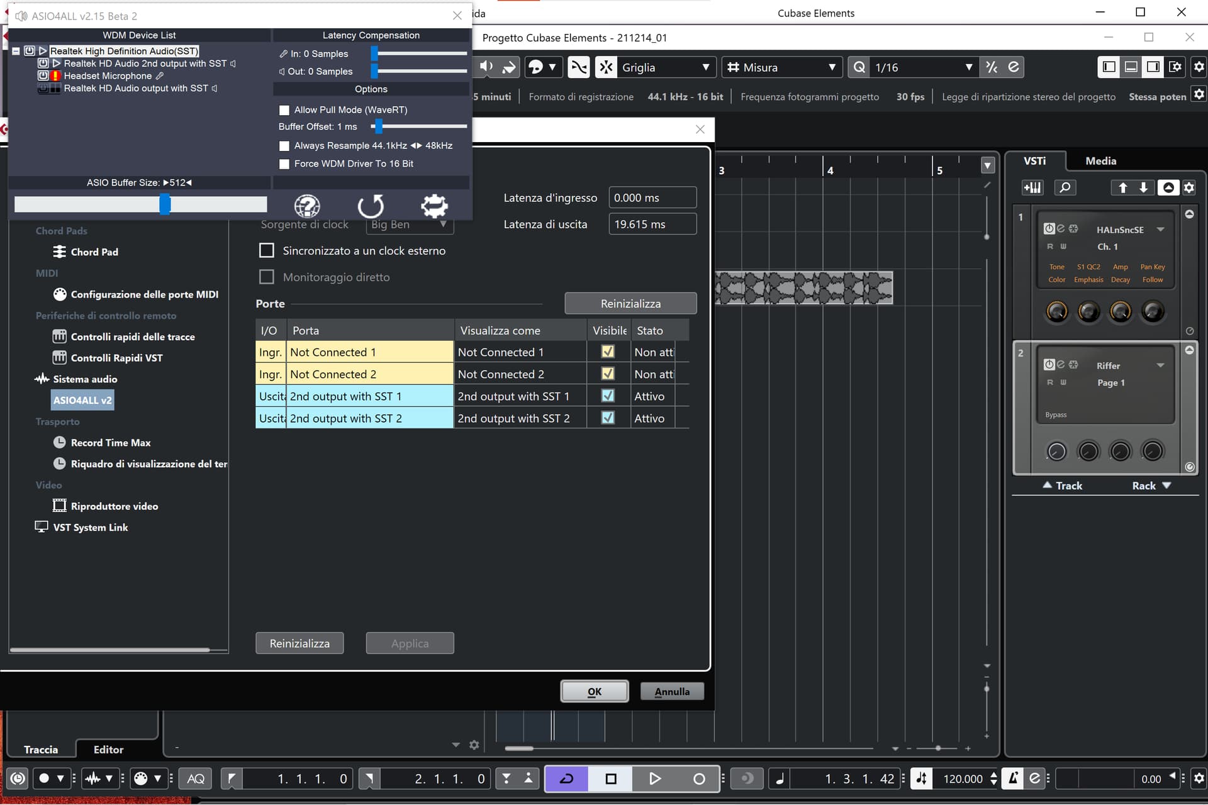1208x805 pixels.
Task: Click the ASIO4ALL reset defaults arrow icon
Action: coord(371,206)
